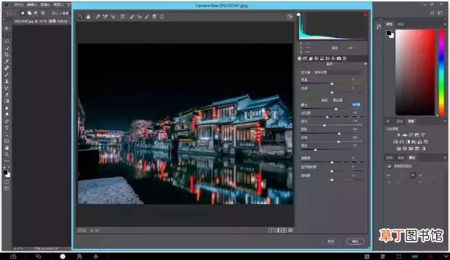450x260 pixels.
Task: Open the White Balance preset dropdown
Action: tap(337, 72)
